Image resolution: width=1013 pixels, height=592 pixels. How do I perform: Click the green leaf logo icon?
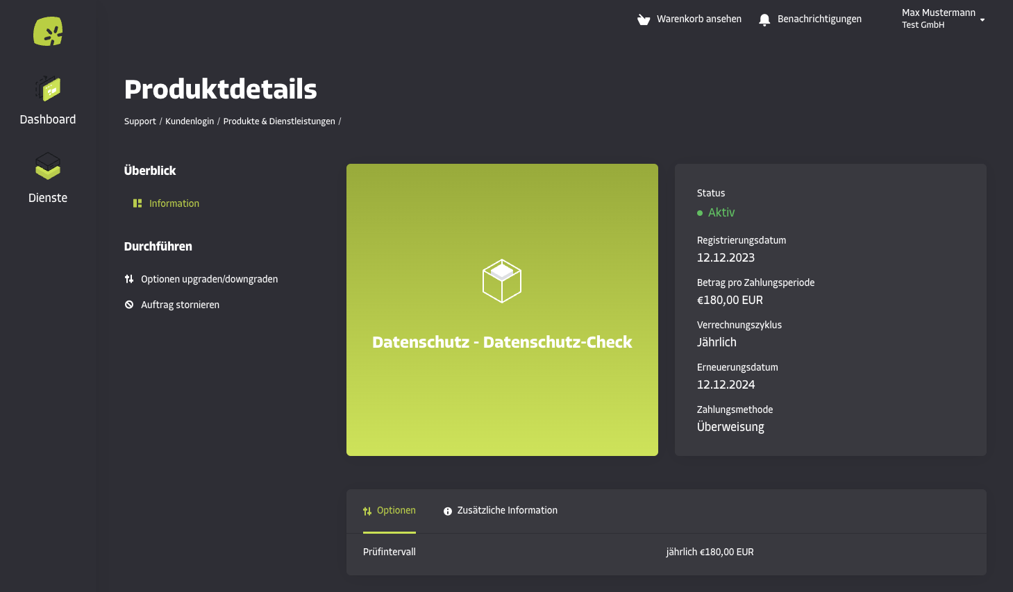[48, 31]
